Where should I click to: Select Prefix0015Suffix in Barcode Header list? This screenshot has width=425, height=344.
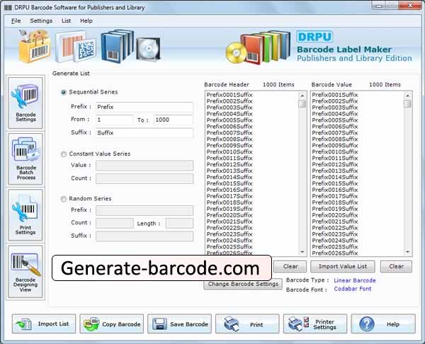tap(229, 183)
